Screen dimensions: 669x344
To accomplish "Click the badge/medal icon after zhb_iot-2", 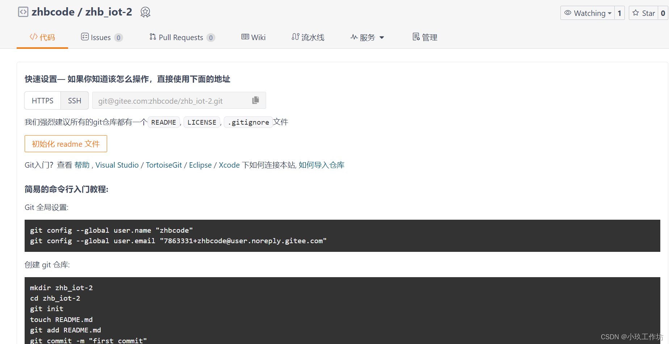I will (145, 12).
